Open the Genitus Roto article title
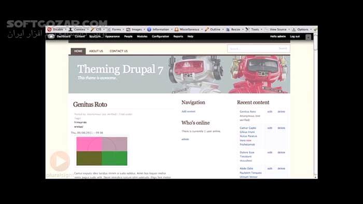 point(90,105)
